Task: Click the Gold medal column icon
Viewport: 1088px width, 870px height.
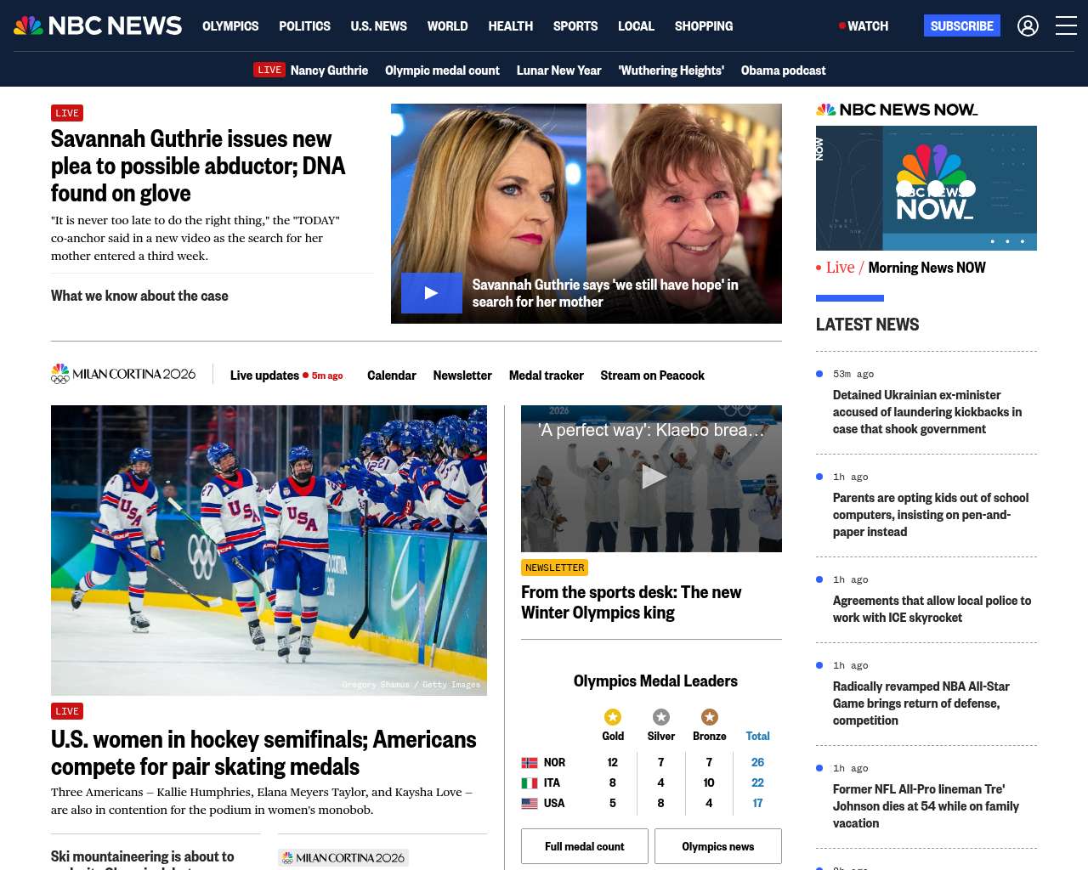Action: click(613, 717)
